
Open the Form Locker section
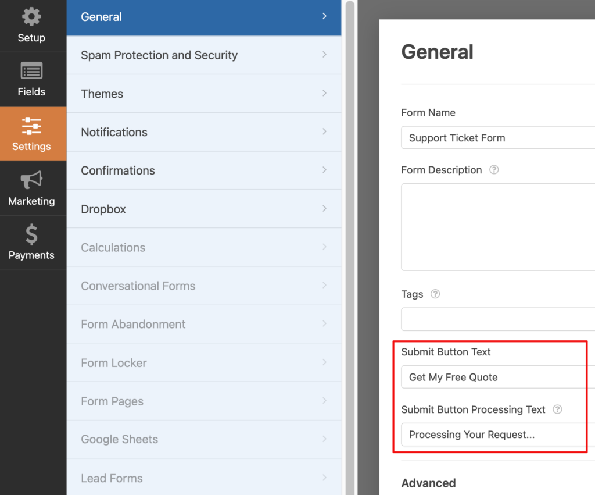tap(204, 363)
